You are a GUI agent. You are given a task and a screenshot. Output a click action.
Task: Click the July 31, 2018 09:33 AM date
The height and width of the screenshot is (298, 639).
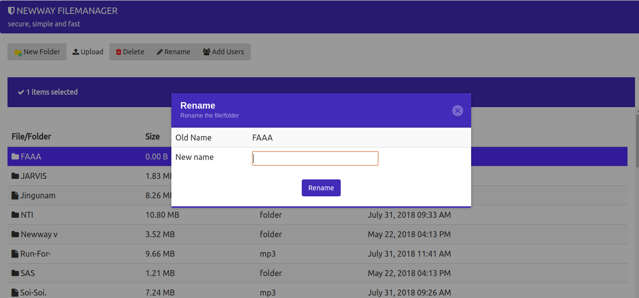tap(409, 215)
